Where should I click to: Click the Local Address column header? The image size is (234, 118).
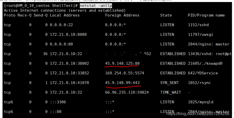pyautogui.click(x=65, y=15)
